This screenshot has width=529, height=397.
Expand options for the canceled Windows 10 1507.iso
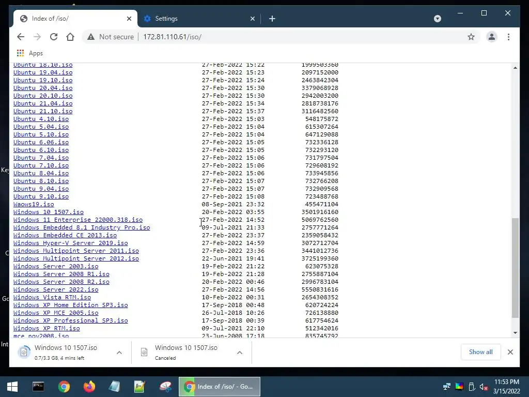click(x=240, y=353)
